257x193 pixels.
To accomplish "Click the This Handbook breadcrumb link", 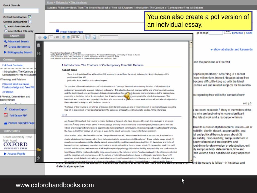I will pos(79,2).
